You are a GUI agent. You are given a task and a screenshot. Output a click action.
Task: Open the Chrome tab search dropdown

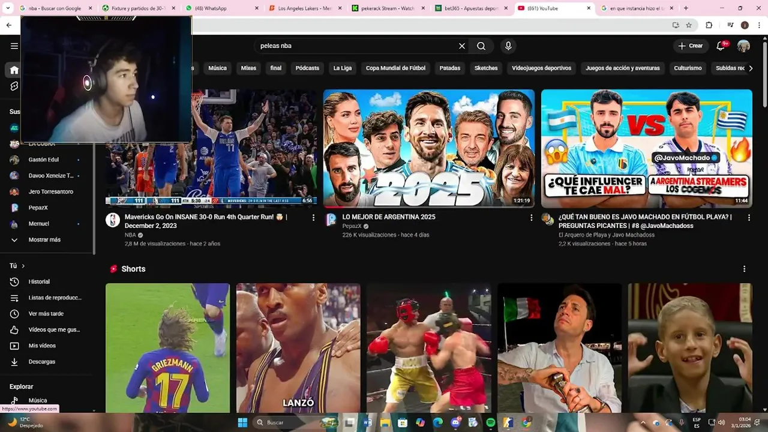tap(7, 8)
